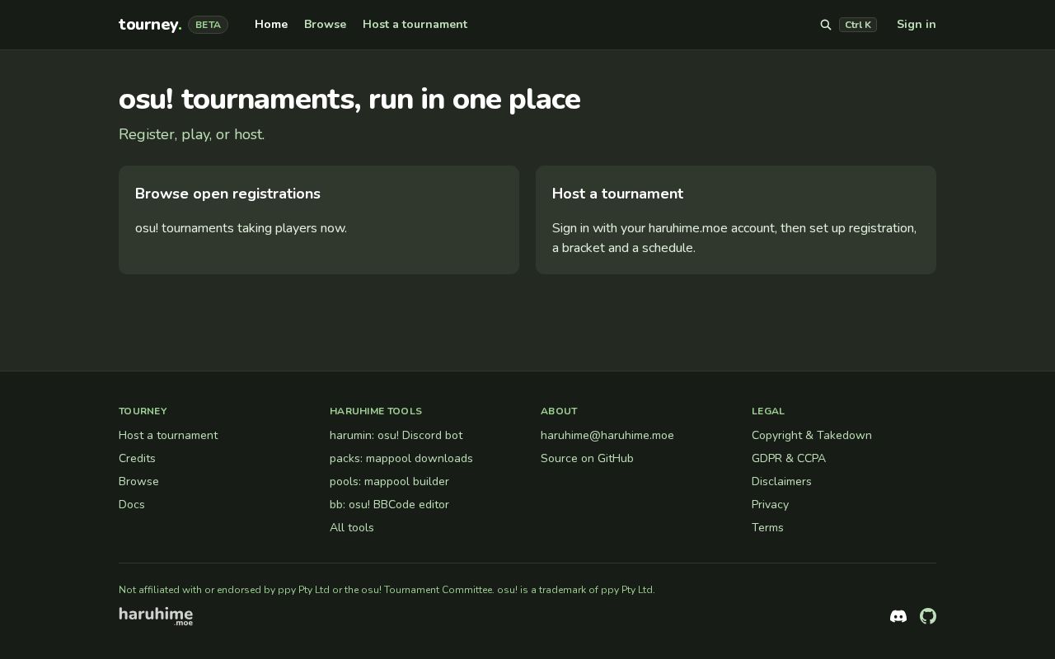Open the Terms link
This screenshot has width=1055, height=659.
coord(767,527)
